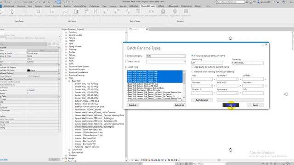Screen dimensions: 294x165
Task: Select Interior - Blockwork 100 in Project Browser
Action: (85, 138)
